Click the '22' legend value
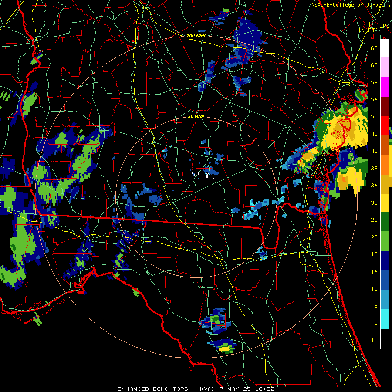Screen dimensions: 392x392 click(x=374, y=237)
